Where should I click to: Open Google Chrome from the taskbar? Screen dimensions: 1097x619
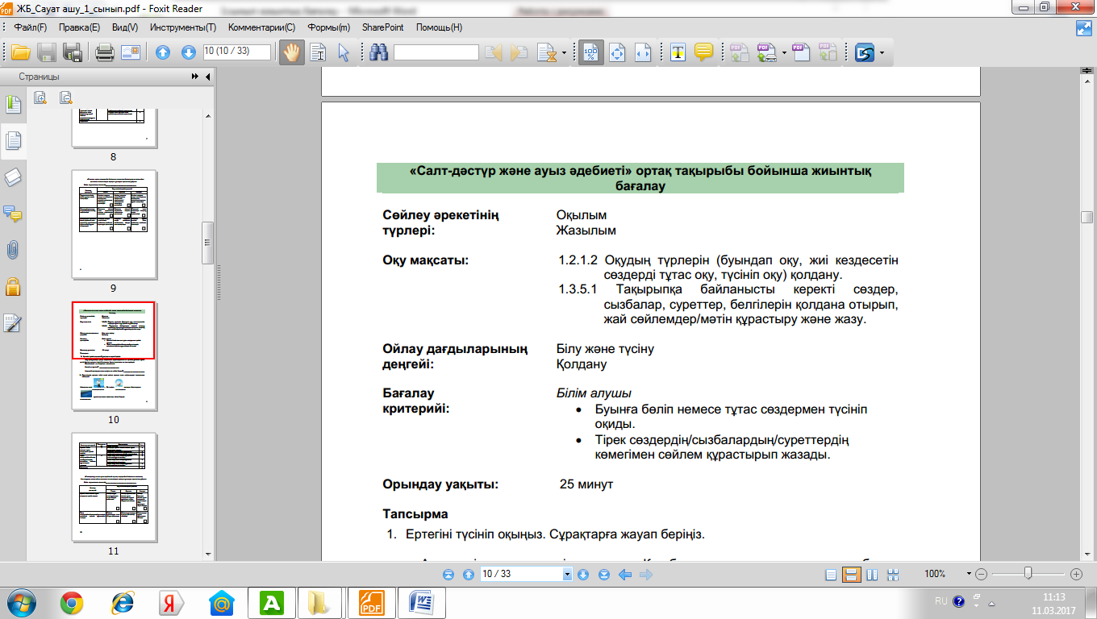[x=72, y=602]
